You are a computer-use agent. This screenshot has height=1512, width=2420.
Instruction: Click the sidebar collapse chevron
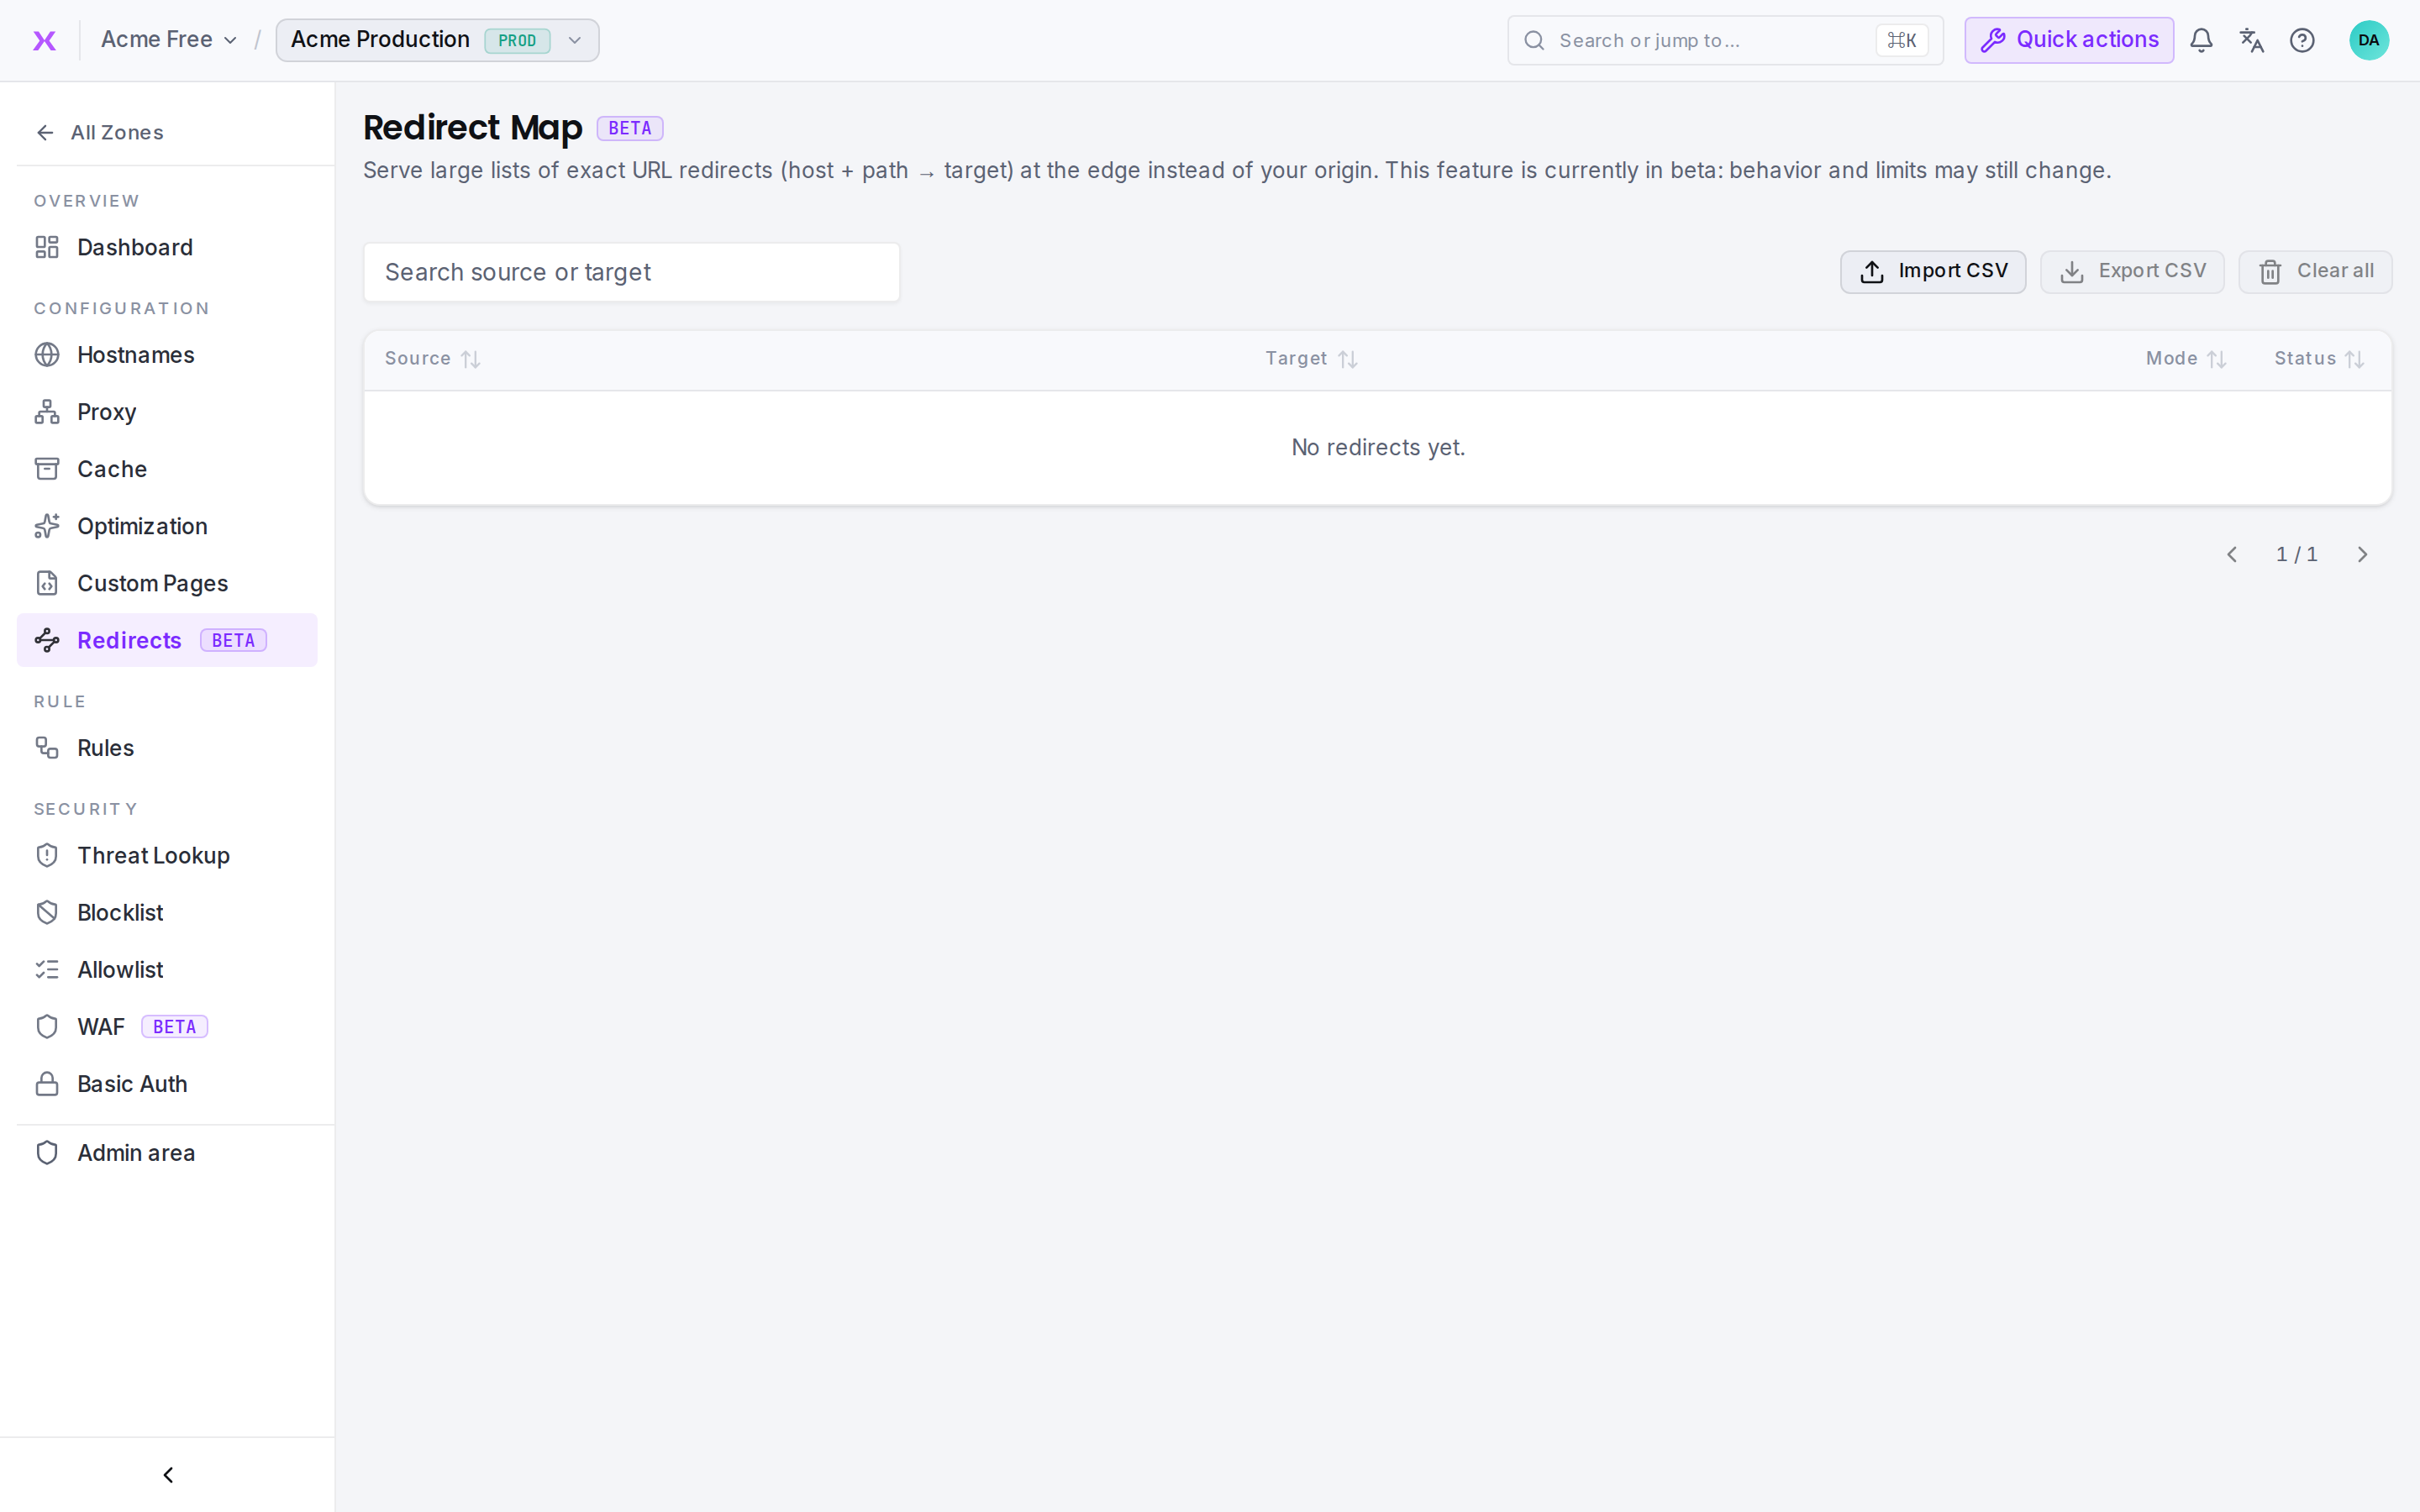pyautogui.click(x=168, y=1475)
